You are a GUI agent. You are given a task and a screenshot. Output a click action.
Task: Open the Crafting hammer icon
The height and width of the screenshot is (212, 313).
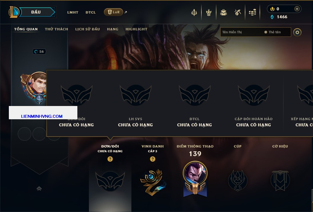[237, 13]
